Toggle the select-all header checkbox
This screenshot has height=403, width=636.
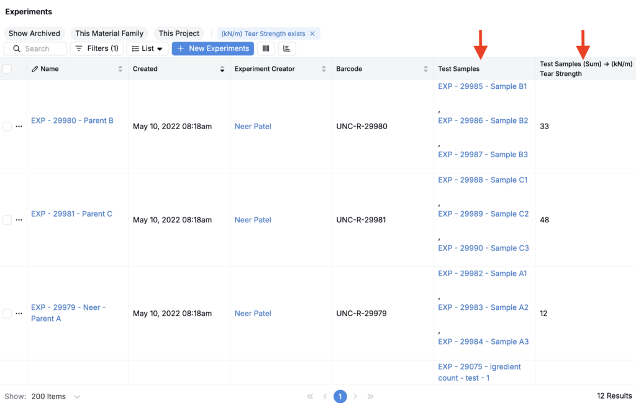pos(7,69)
